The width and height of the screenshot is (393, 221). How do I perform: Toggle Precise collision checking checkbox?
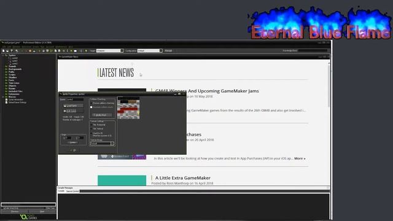point(91,103)
